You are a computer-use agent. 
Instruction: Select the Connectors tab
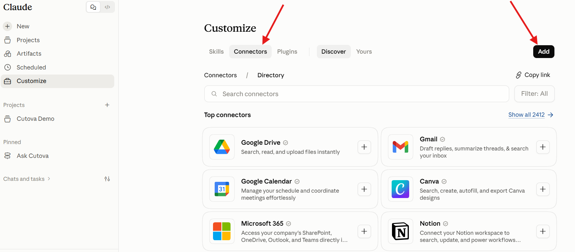click(250, 52)
